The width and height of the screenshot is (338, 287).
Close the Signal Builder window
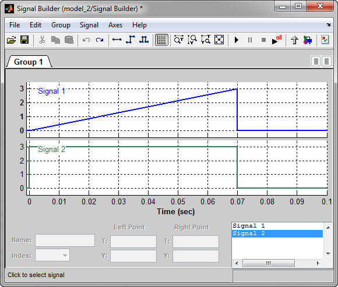[320, 6]
